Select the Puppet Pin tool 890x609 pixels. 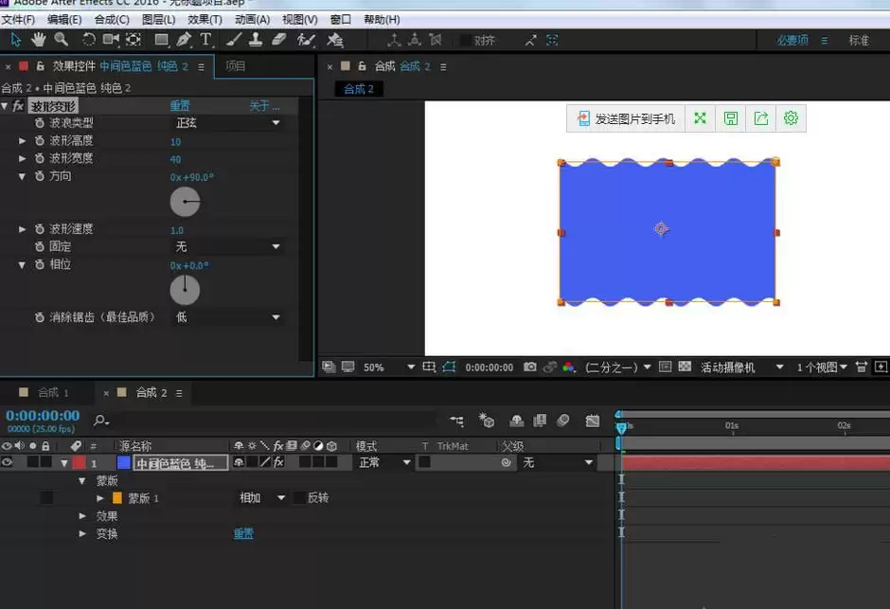[335, 40]
